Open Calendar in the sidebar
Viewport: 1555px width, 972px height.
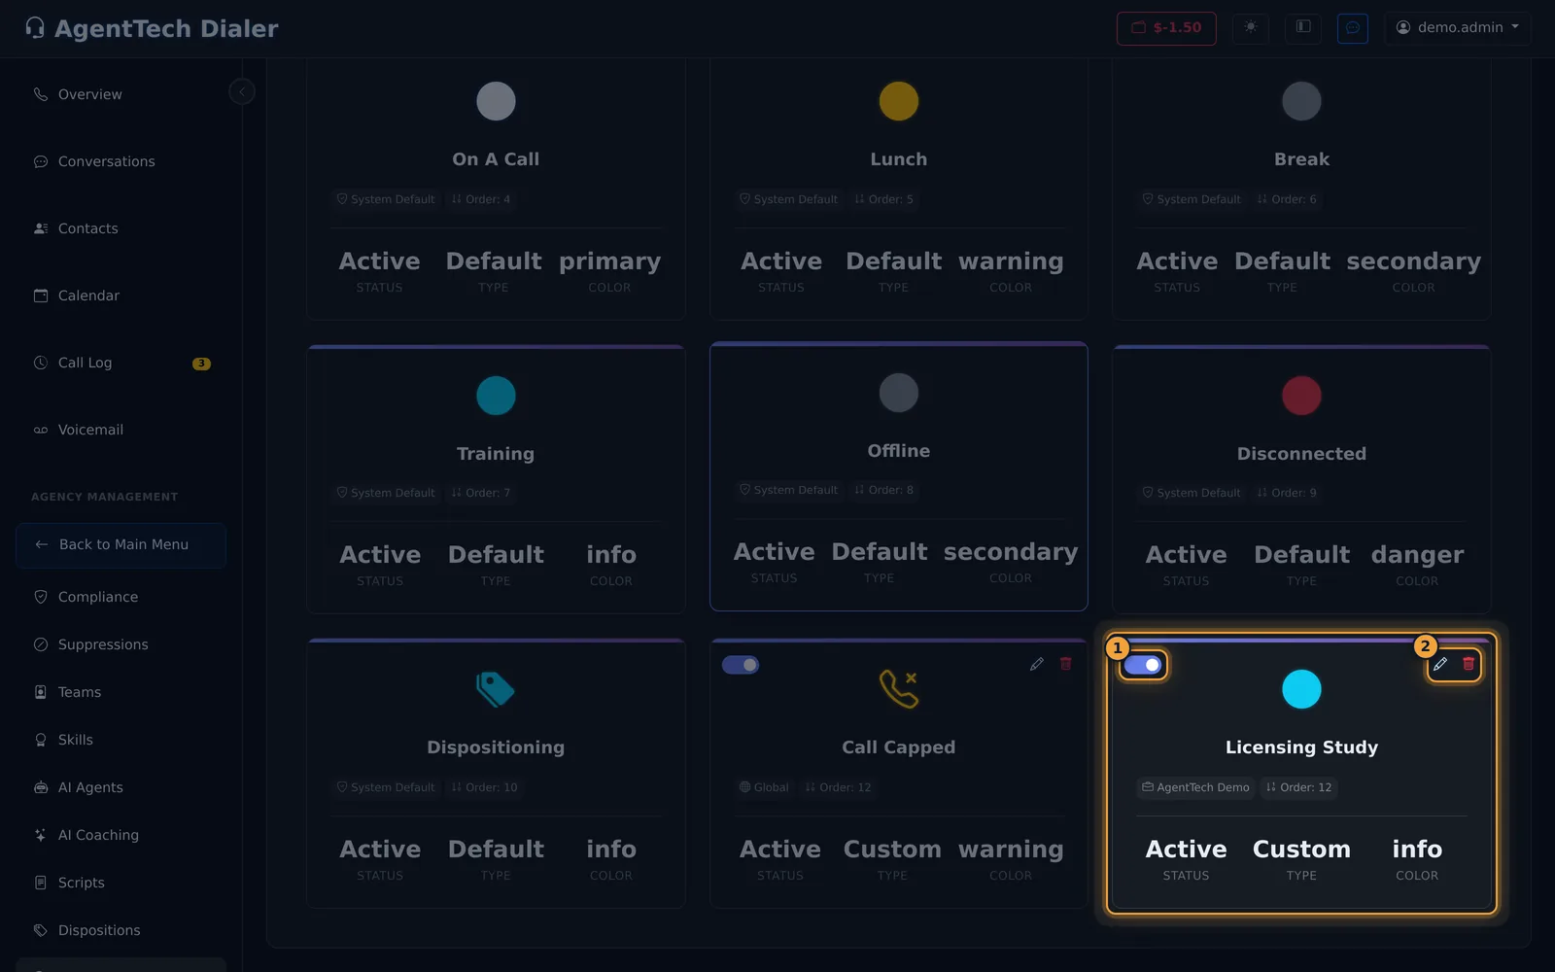(x=121, y=295)
